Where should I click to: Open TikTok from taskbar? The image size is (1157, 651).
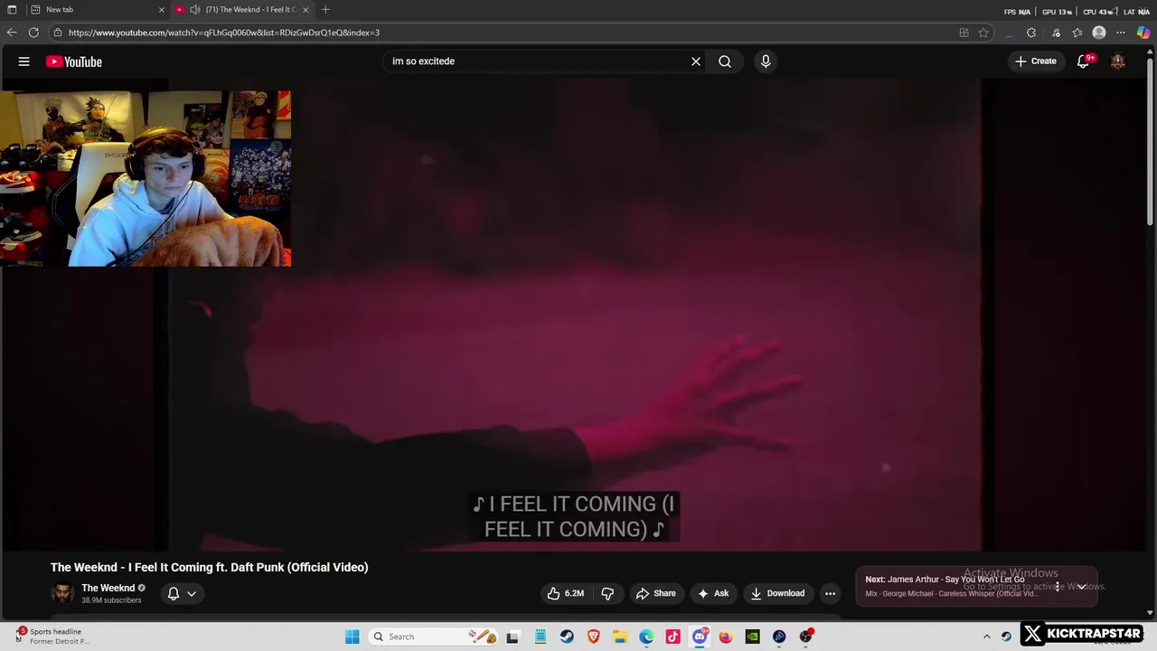[x=673, y=637]
